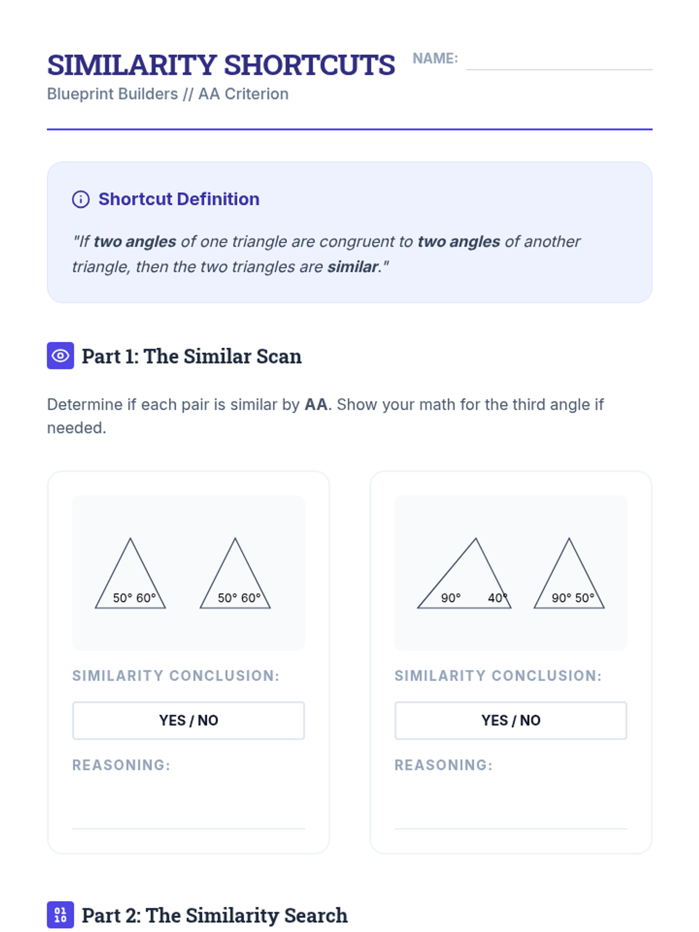Viewport: 699px width, 932px height.
Task: Click the triangle labeled 90° 50°
Action: click(x=569, y=573)
